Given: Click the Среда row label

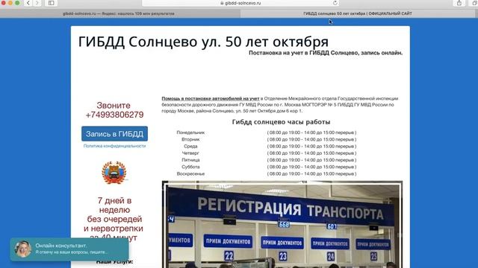Looking at the screenshot, I should (190, 147).
